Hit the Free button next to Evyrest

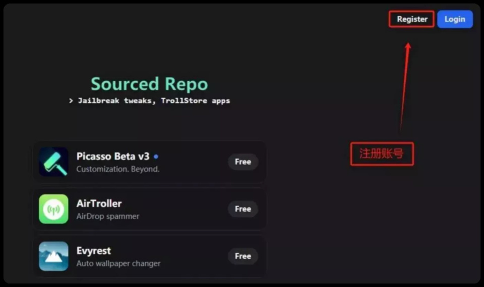(243, 256)
